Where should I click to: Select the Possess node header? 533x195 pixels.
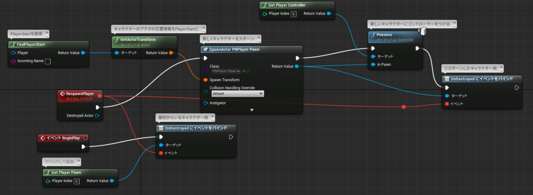[396, 37]
